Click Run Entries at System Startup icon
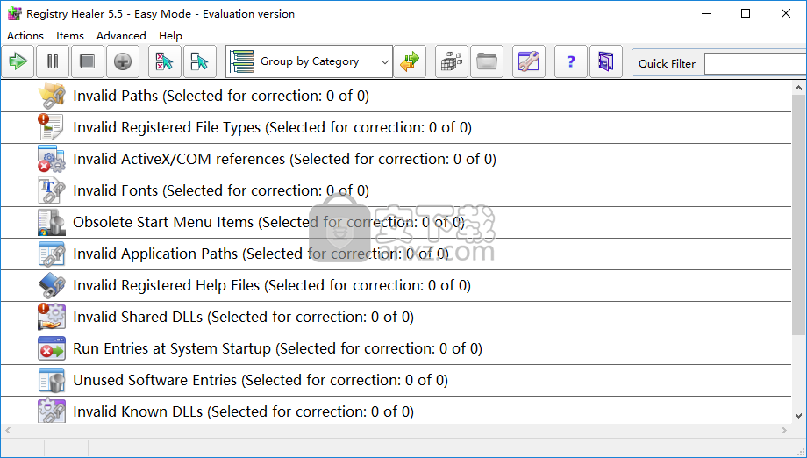The width and height of the screenshot is (807, 458). click(52, 348)
